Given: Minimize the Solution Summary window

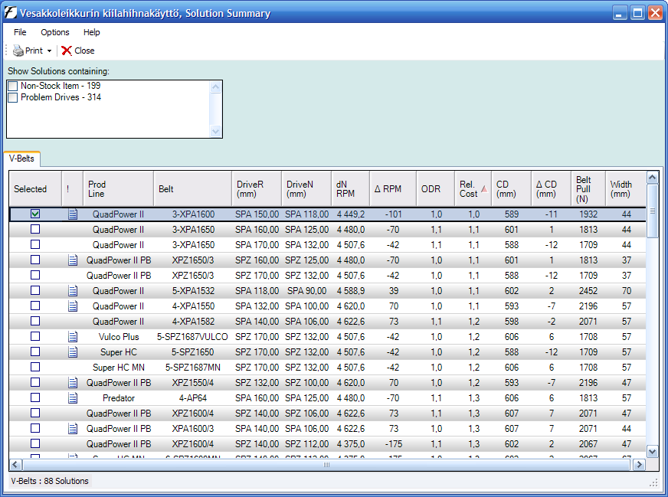Looking at the screenshot, I should pyautogui.click(x=620, y=13).
